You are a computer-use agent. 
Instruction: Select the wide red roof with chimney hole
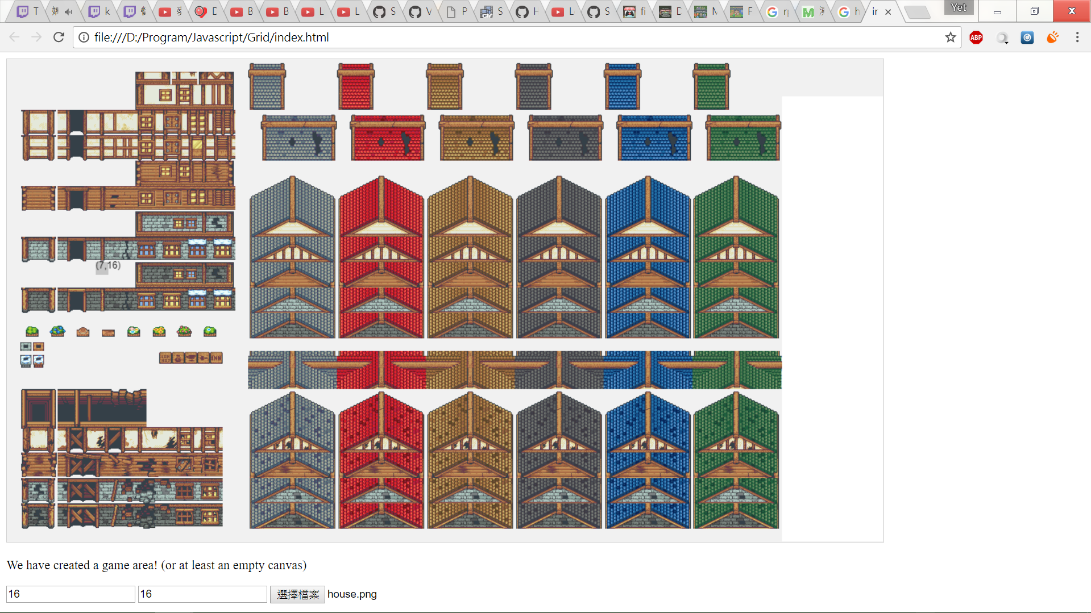click(388, 137)
